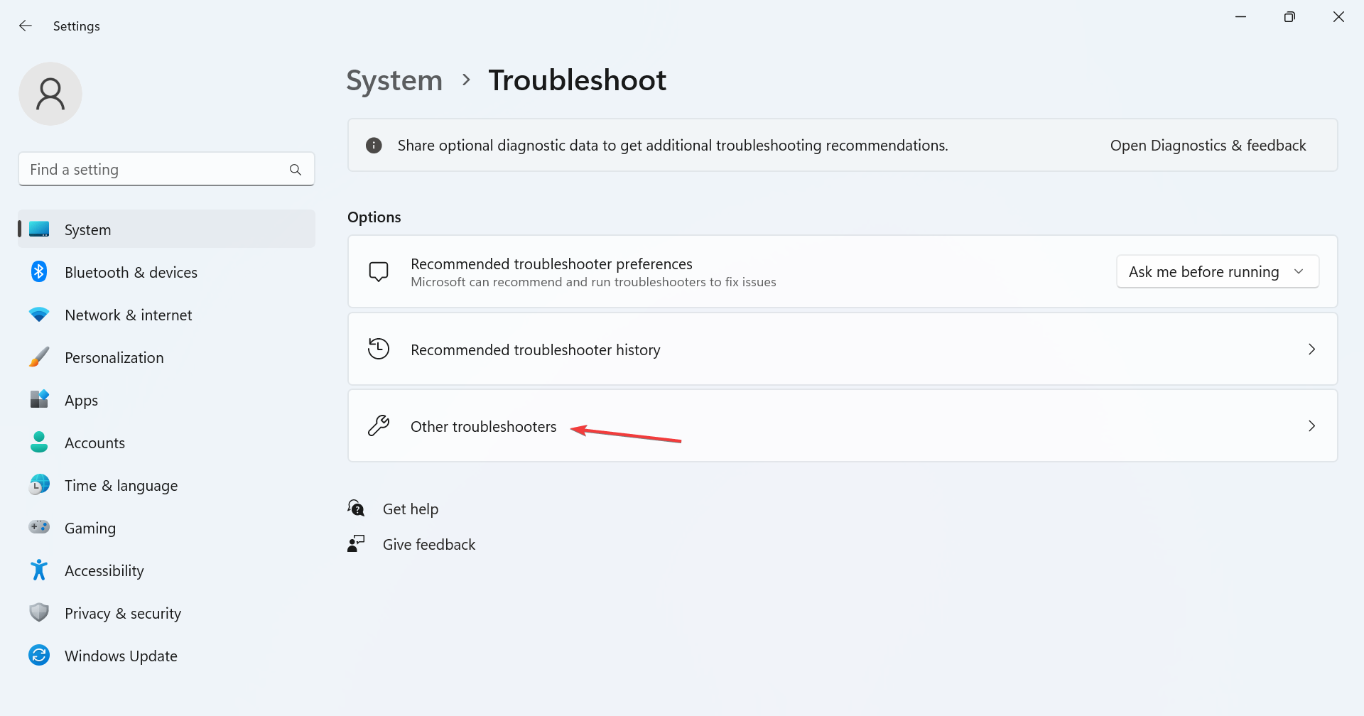Click the wrench icon for Other troubleshooters

click(379, 426)
